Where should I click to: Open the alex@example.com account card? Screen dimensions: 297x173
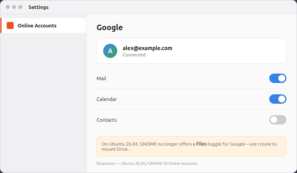pyautogui.click(x=191, y=51)
